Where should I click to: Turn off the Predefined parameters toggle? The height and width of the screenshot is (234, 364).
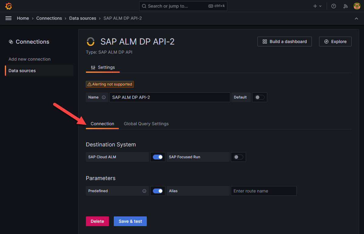click(158, 191)
